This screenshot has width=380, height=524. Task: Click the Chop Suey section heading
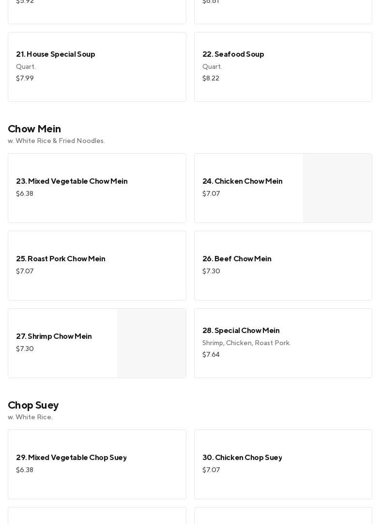click(33, 405)
